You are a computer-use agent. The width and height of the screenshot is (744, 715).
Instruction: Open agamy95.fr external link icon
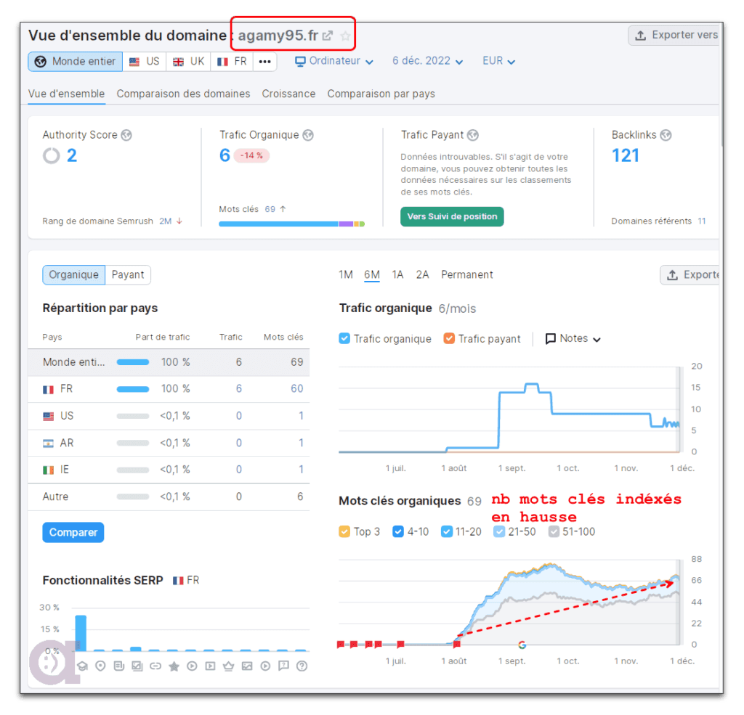click(x=328, y=36)
